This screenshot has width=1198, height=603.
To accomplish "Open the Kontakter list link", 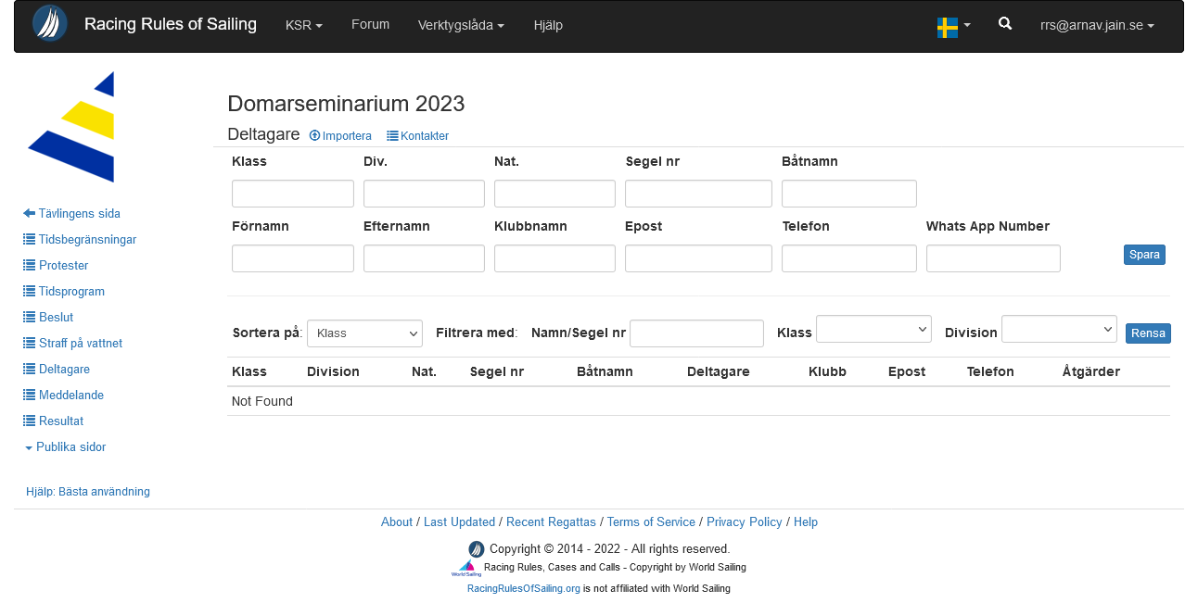I will [x=417, y=136].
